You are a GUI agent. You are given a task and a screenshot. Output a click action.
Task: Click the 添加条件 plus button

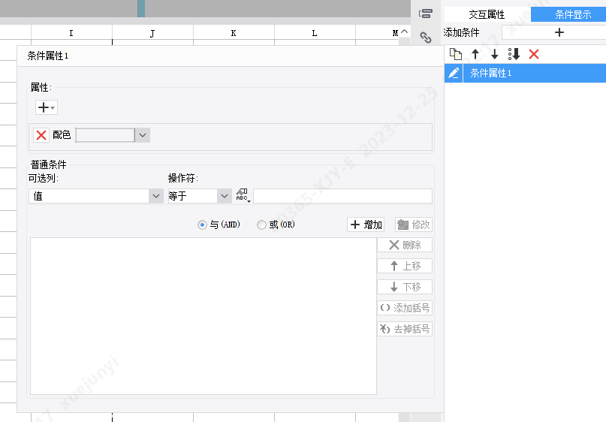559,32
